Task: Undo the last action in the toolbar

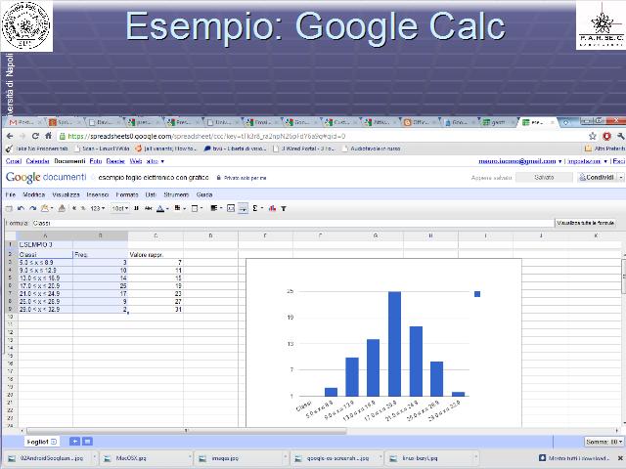Action: pyautogui.click(x=22, y=208)
